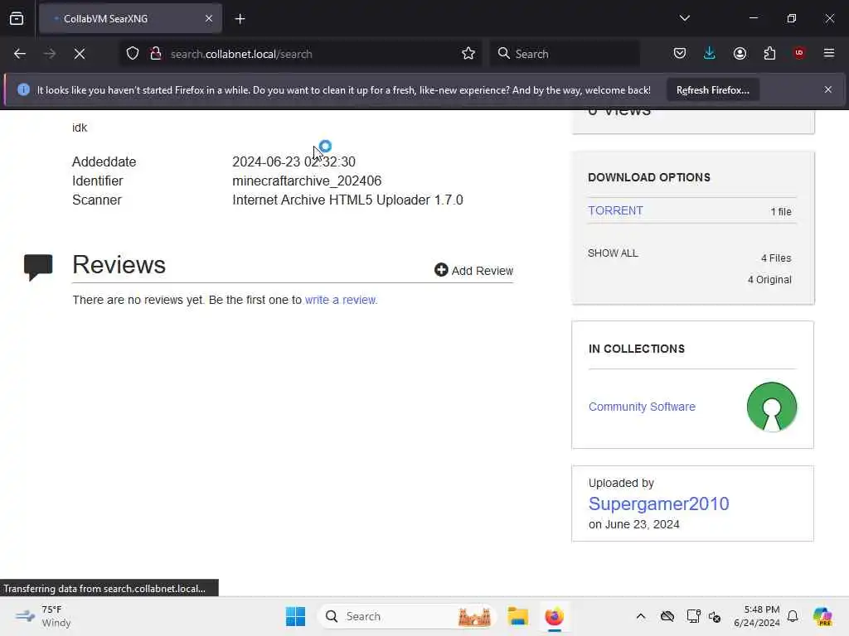
Task: Focus the toolbar Search box
Action: pyautogui.click(x=565, y=54)
